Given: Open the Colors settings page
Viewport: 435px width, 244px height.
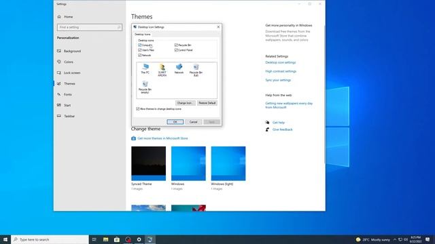Looking at the screenshot, I should tap(69, 62).
